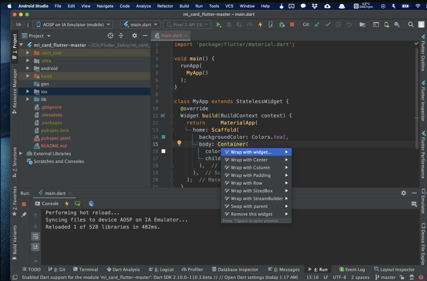Image resolution: width=427 pixels, height=281 pixels.
Task: Select Swap with parent option
Action: (x=256, y=206)
